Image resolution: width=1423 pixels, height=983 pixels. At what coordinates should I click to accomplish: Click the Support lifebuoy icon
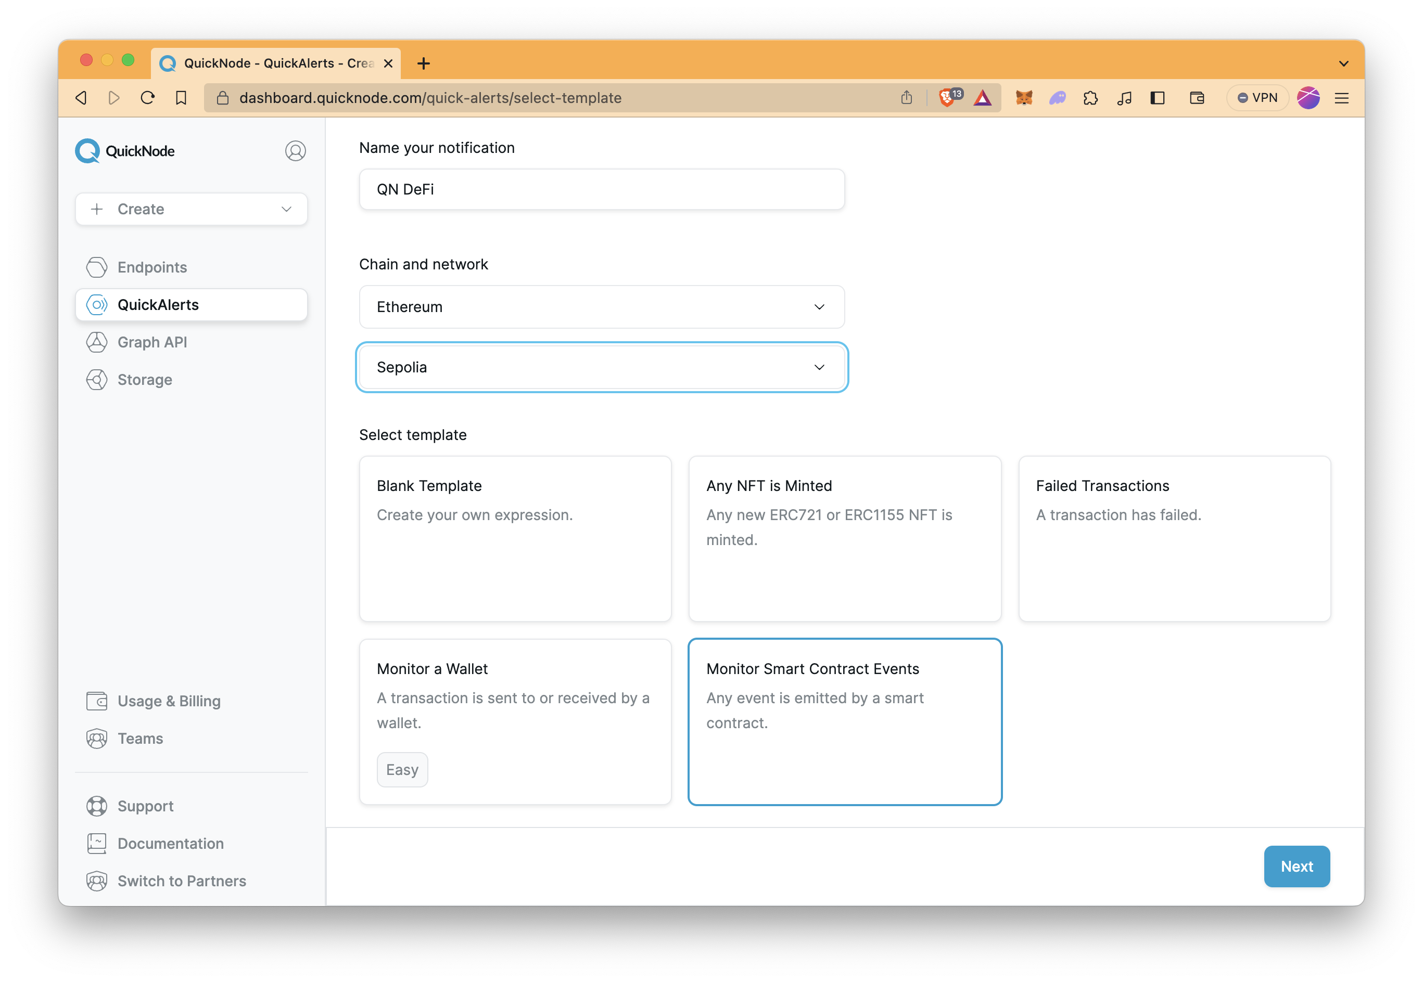coord(97,806)
